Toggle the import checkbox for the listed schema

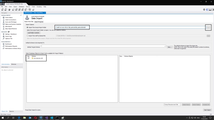point(28,58)
